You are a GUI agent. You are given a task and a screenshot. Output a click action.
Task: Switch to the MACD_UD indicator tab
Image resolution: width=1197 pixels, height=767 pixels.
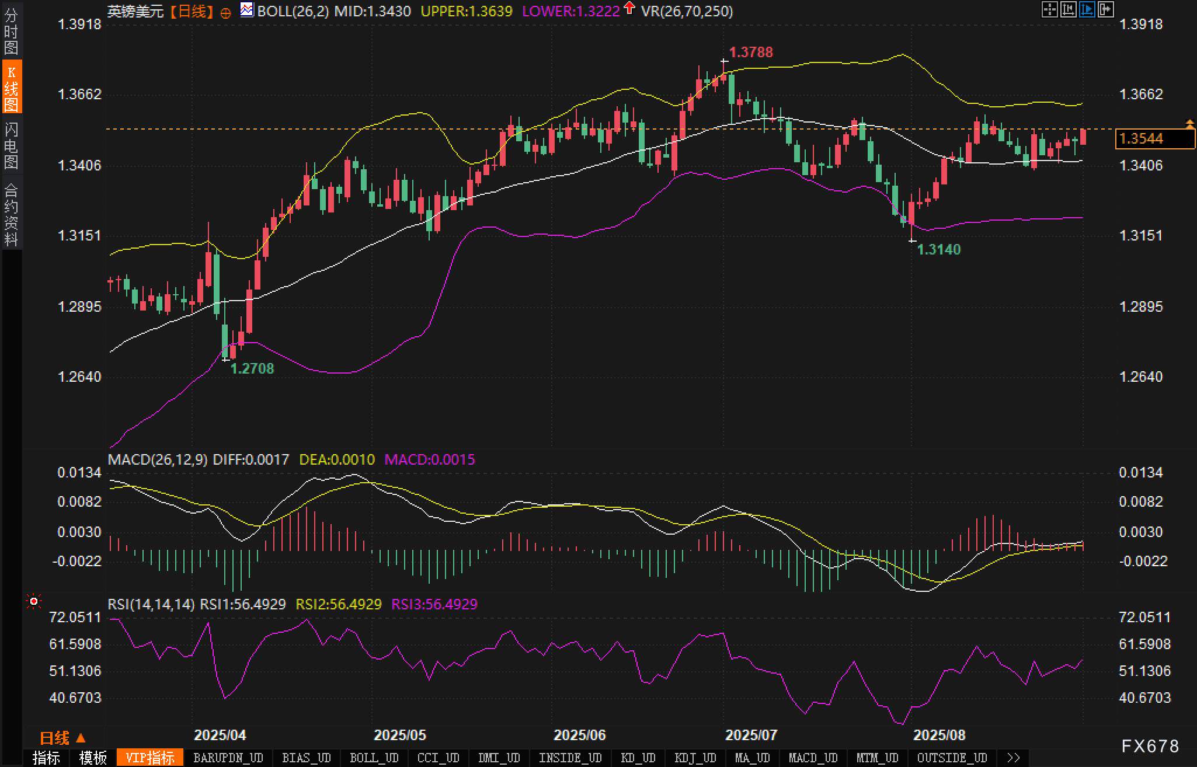click(x=813, y=758)
